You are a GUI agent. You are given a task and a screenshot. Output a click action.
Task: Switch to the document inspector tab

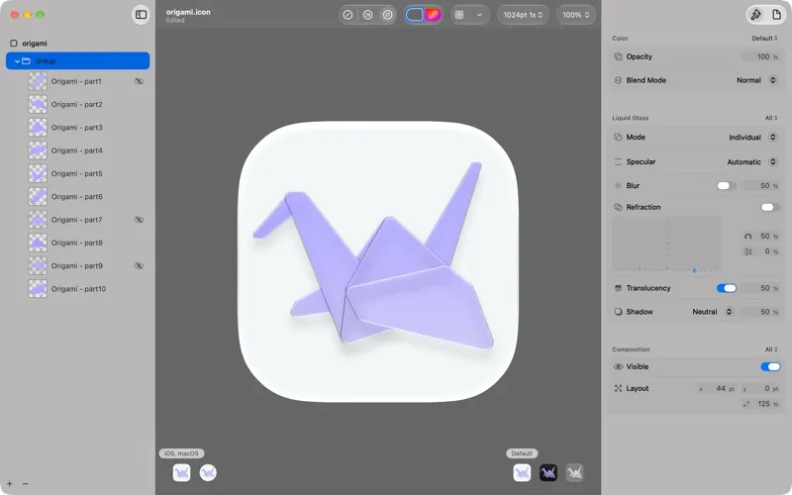[x=776, y=15]
